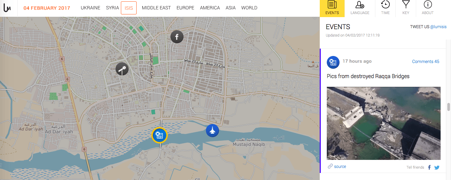This screenshot has width=451, height=180.
Task: Select the ISIS region tab
Action: click(x=129, y=8)
